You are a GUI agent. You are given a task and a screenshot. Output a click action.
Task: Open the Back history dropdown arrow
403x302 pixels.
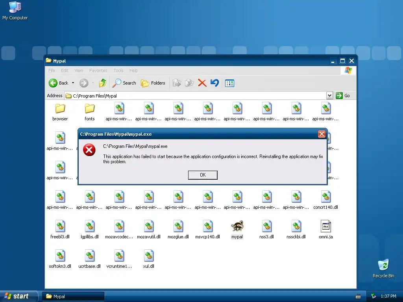tap(73, 83)
